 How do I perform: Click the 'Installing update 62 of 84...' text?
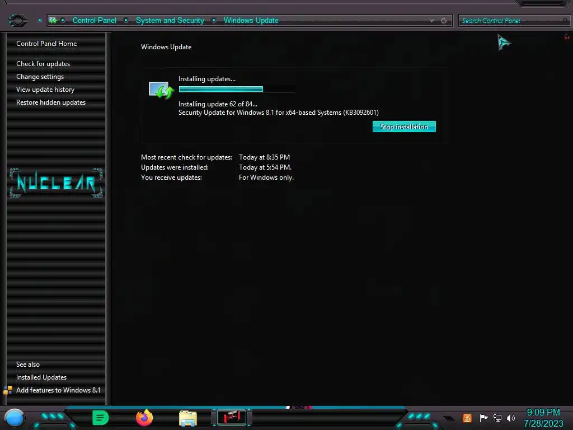218,104
